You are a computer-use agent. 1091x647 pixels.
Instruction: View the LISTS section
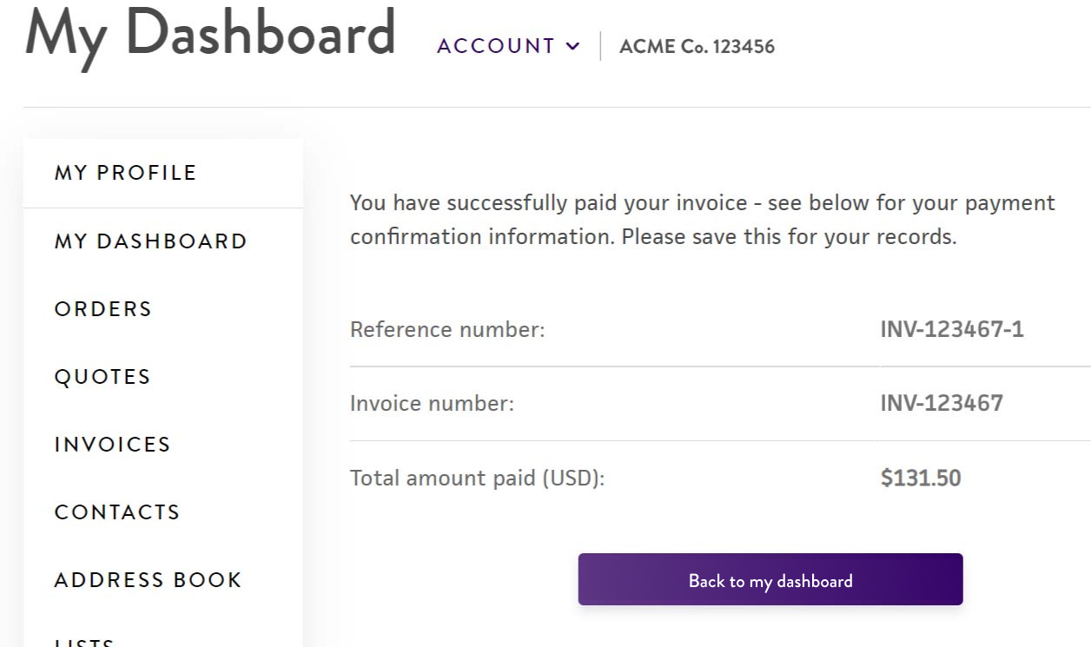click(84, 643)
